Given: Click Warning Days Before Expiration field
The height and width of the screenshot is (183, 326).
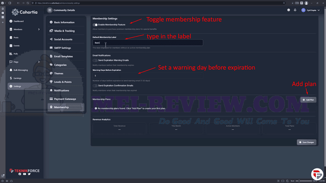Looking at the screenshot, I should click(148, 76).
